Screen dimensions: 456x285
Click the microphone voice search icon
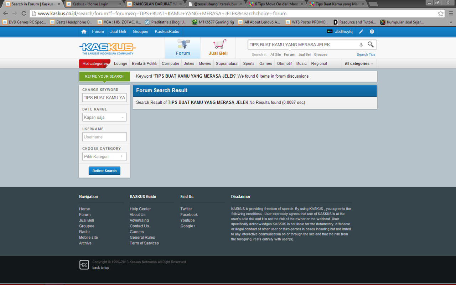coord(361,45)
